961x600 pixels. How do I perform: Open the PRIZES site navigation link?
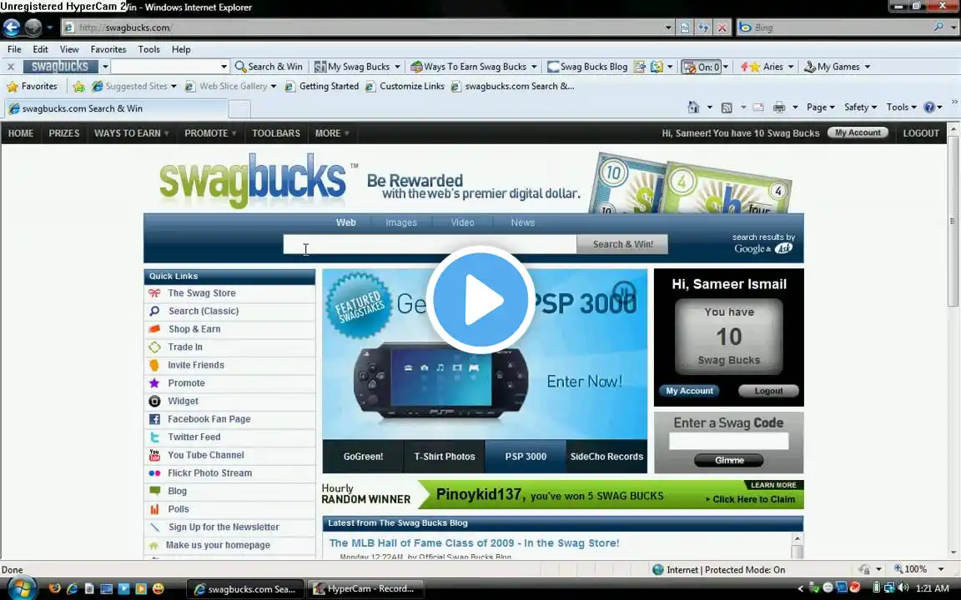(x=63, y=133)
